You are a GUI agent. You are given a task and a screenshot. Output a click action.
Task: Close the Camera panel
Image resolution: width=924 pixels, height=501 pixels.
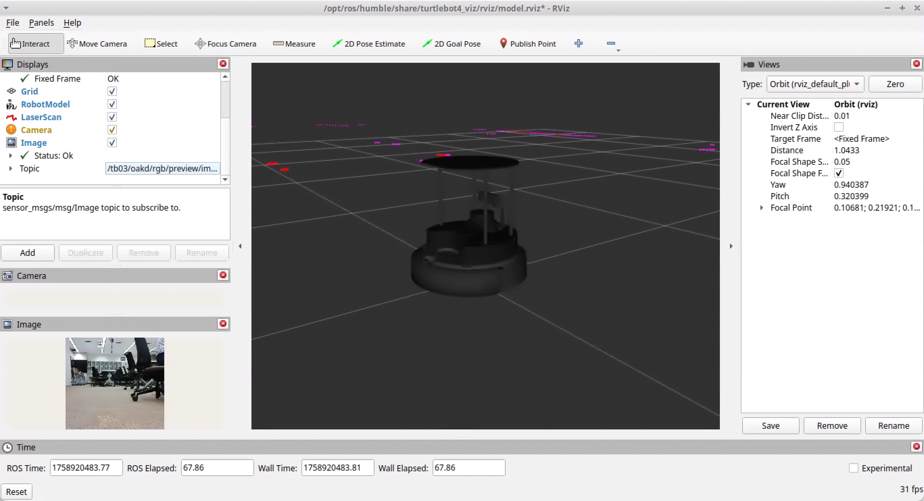pyautogui.click(x=223, y=275)
